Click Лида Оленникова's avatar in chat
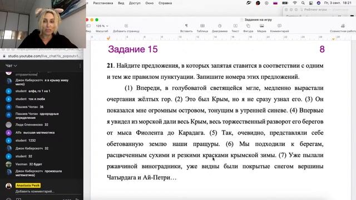 pyautogui.click(x=9, y=124)
